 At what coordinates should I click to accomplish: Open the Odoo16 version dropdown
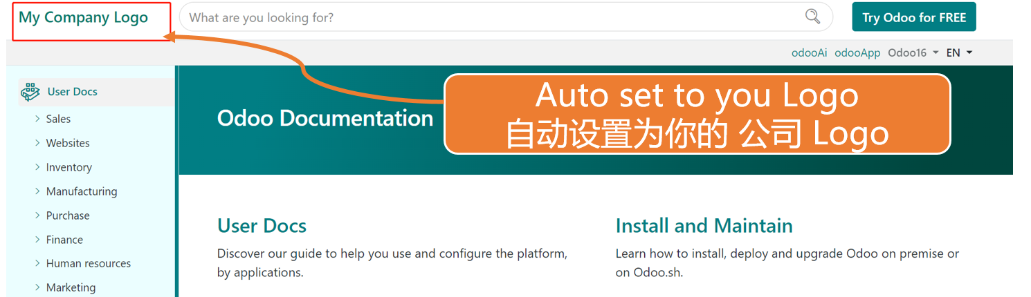pyautogui.click(x=913, y=52)
